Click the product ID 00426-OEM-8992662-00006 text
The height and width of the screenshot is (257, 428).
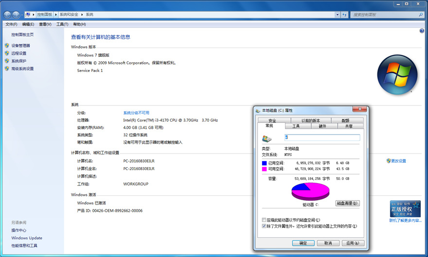tap(117, 211)
